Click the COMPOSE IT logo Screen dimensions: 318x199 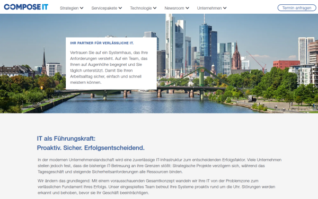tap(26, 7)
